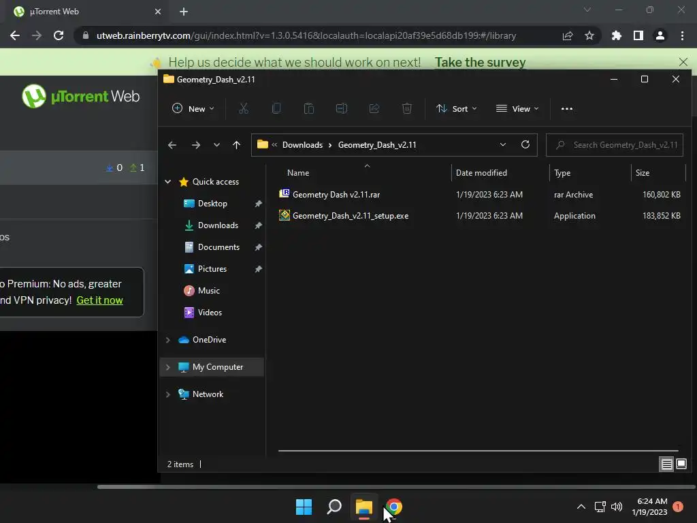Expand the My Computer tree node

tap(168, 367)
